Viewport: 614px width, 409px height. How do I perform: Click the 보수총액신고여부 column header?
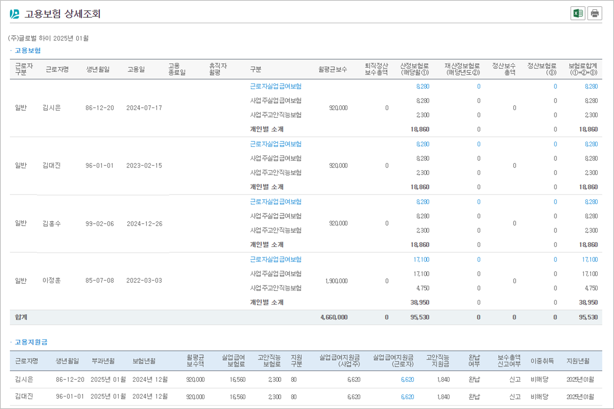(x=509, y=361)
